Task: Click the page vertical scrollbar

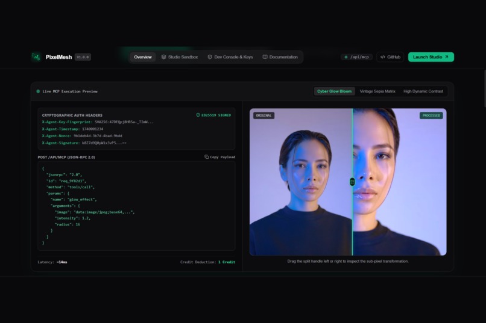Action: (x=484, y=88)
